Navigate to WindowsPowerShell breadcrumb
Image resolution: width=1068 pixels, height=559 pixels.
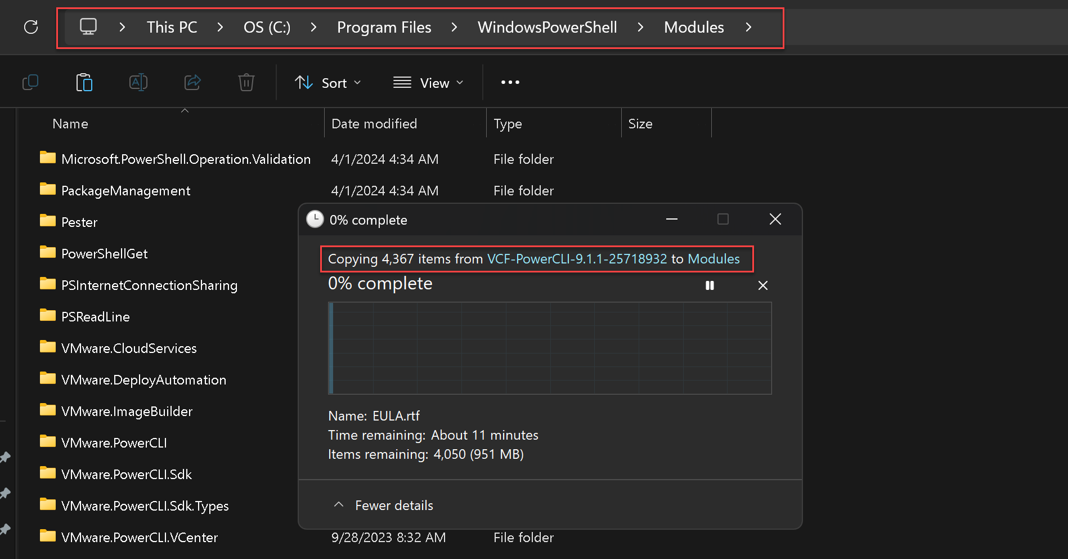pyautogui.click(x=548, y=27)
